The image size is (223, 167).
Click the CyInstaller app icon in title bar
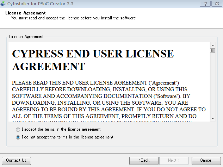click(3, 4)
